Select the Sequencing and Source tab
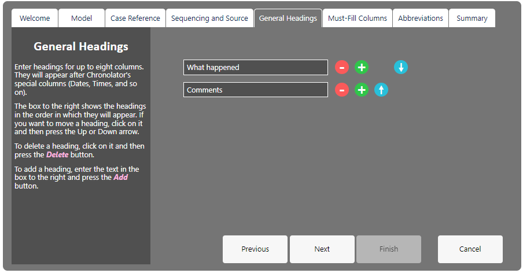This screenshot has height=273, width=523. [209, 18]
